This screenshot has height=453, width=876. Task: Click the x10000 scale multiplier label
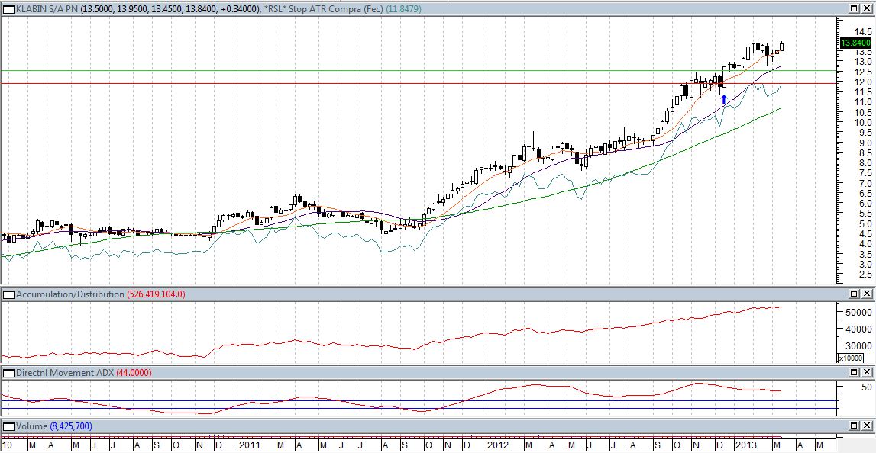(x=850, y=358)
